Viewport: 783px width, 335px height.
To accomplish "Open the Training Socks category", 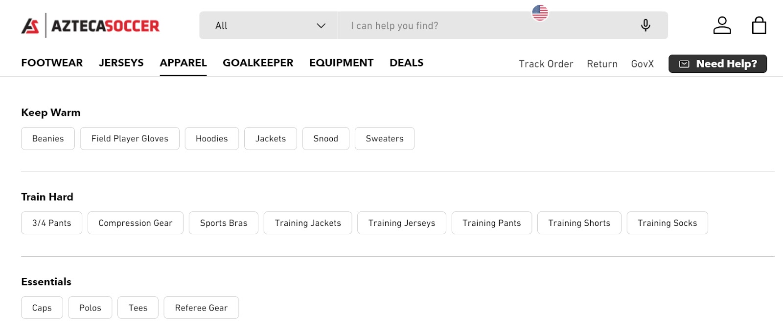I will point(668,223).
